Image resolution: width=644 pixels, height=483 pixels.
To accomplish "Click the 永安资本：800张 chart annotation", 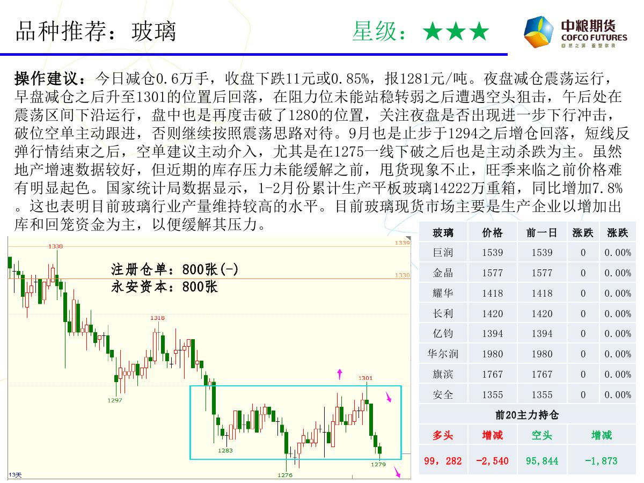I will point(164,287).
